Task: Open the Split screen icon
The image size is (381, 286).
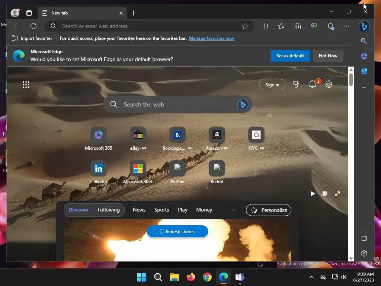Action: (x=265, y=26)
